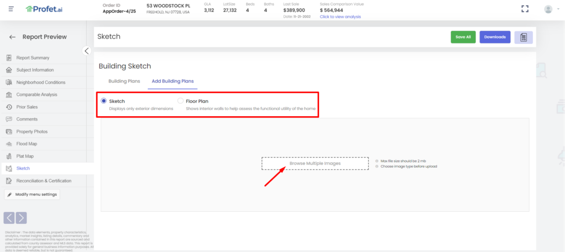This screenshot has width=565, height=252.
Task: Click the document report icon button
Action: click(x=523, y=37)
